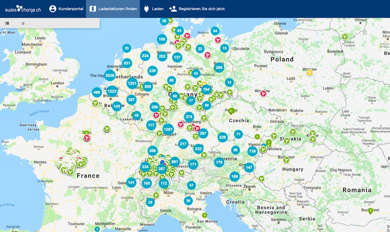Click the 1287 cluster near Stuttgart

point(168,129)
